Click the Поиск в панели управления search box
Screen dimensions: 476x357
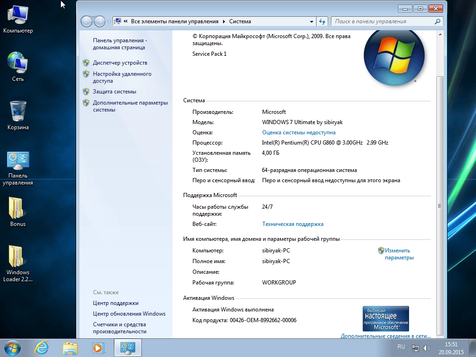pyautogui.click(x=383, y=21)
